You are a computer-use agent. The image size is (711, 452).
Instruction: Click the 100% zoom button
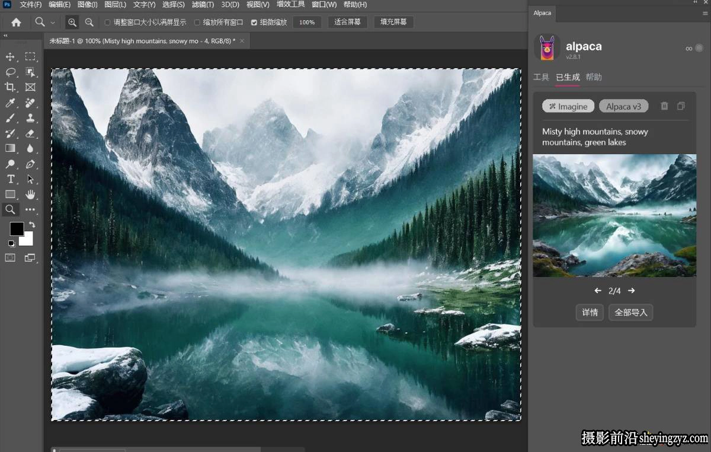pyautogui.click(x=307, y=23)
